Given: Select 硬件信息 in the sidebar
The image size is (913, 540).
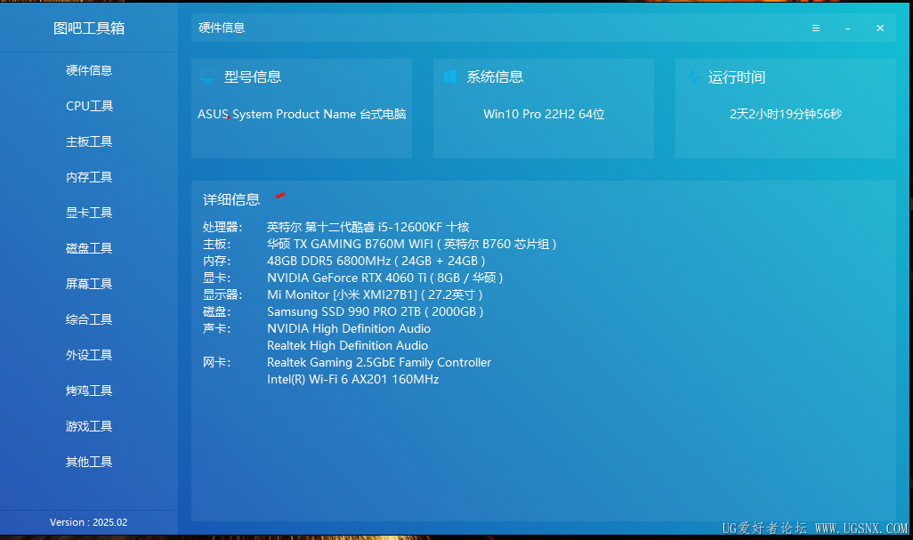Looking at the screenshot, I should 89,70.
